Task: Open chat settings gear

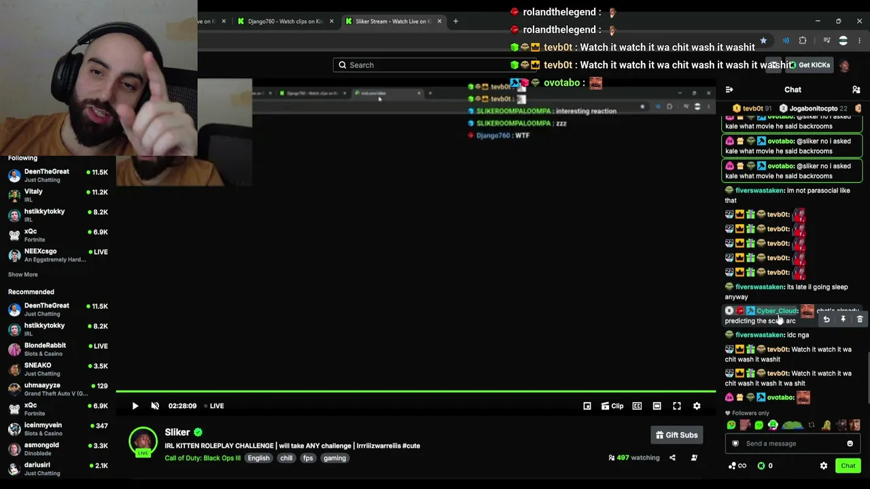Action: 824,466
